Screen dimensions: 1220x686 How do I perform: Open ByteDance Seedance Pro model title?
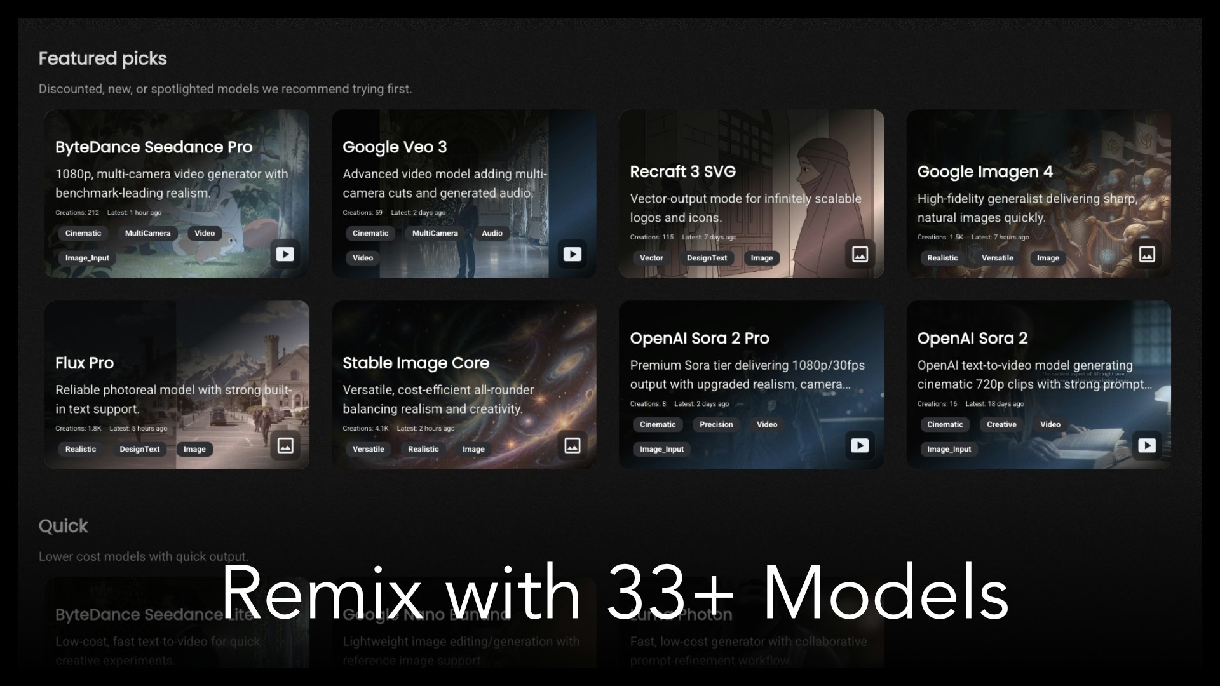coord(154,147)
